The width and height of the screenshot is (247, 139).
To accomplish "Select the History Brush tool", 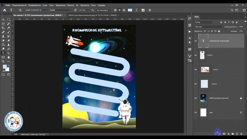I will click(8, 36).
